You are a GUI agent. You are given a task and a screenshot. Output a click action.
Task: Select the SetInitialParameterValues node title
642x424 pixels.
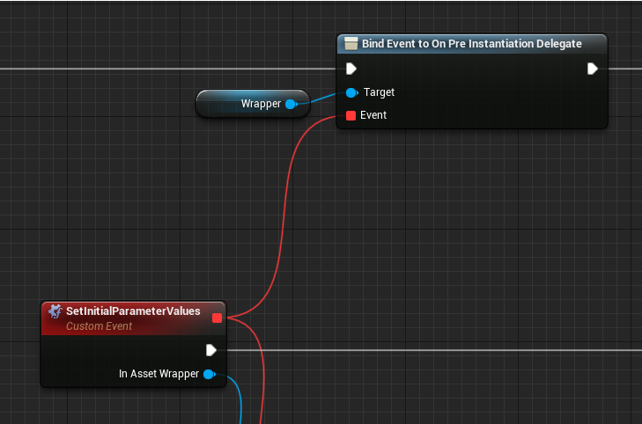pos(133,311)
